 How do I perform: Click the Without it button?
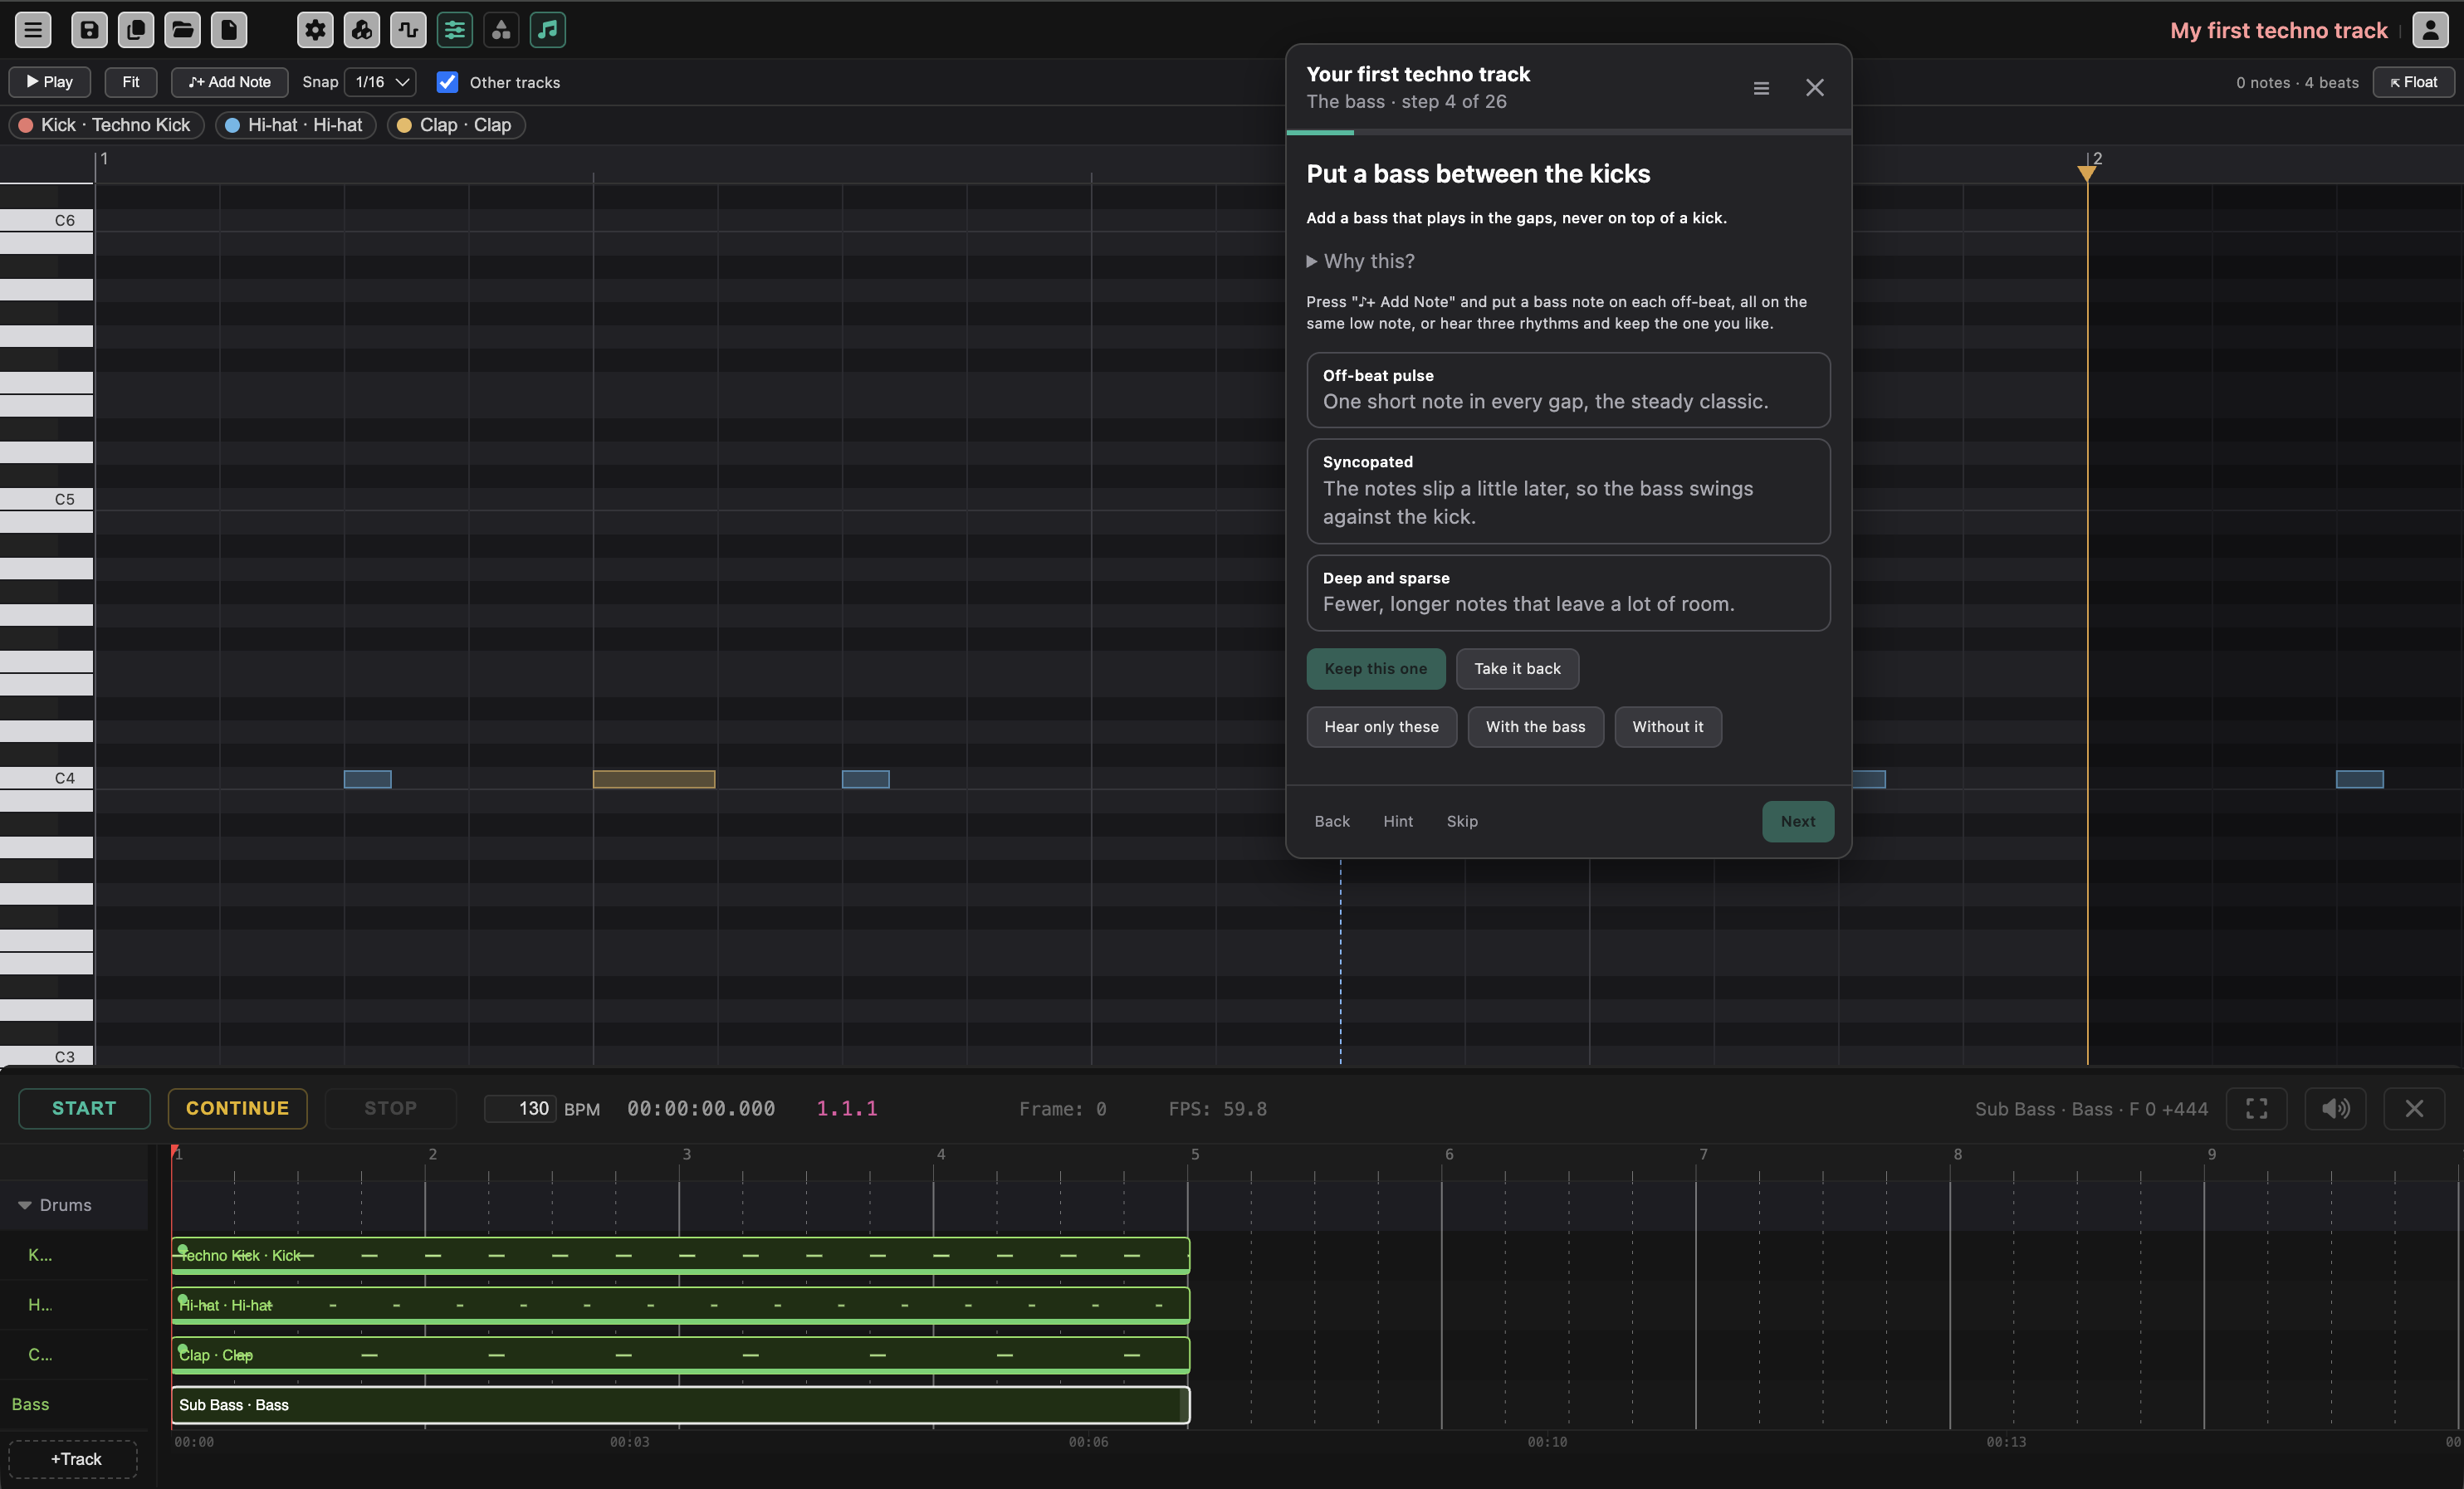tap(1667, 727)
